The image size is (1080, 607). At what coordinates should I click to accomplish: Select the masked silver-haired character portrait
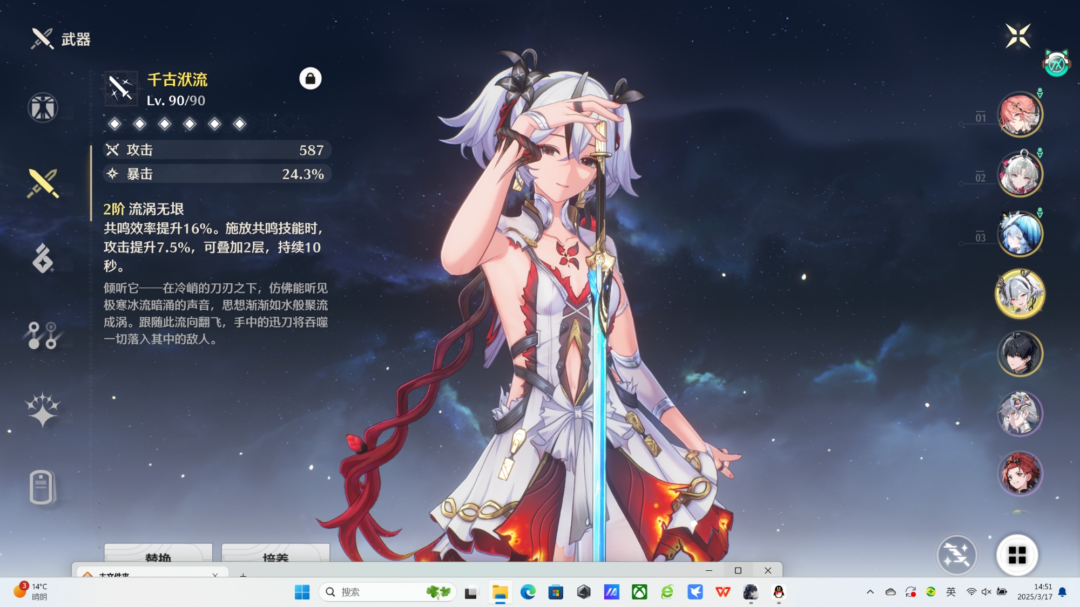(x=1020, y=414)
